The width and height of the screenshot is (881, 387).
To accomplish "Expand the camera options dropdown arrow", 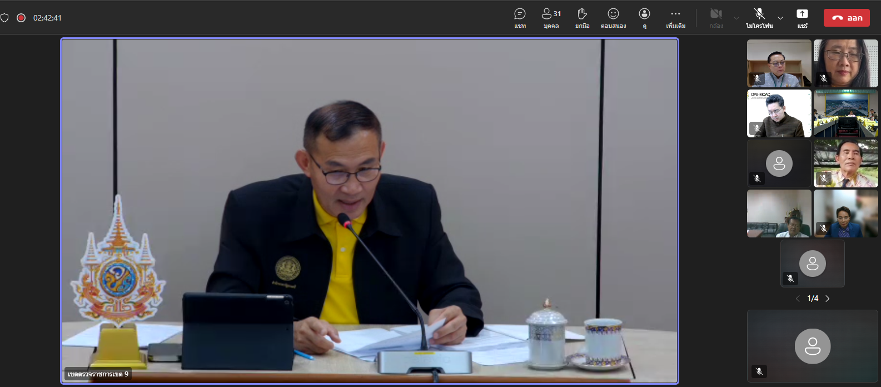I will click(736, 18).
